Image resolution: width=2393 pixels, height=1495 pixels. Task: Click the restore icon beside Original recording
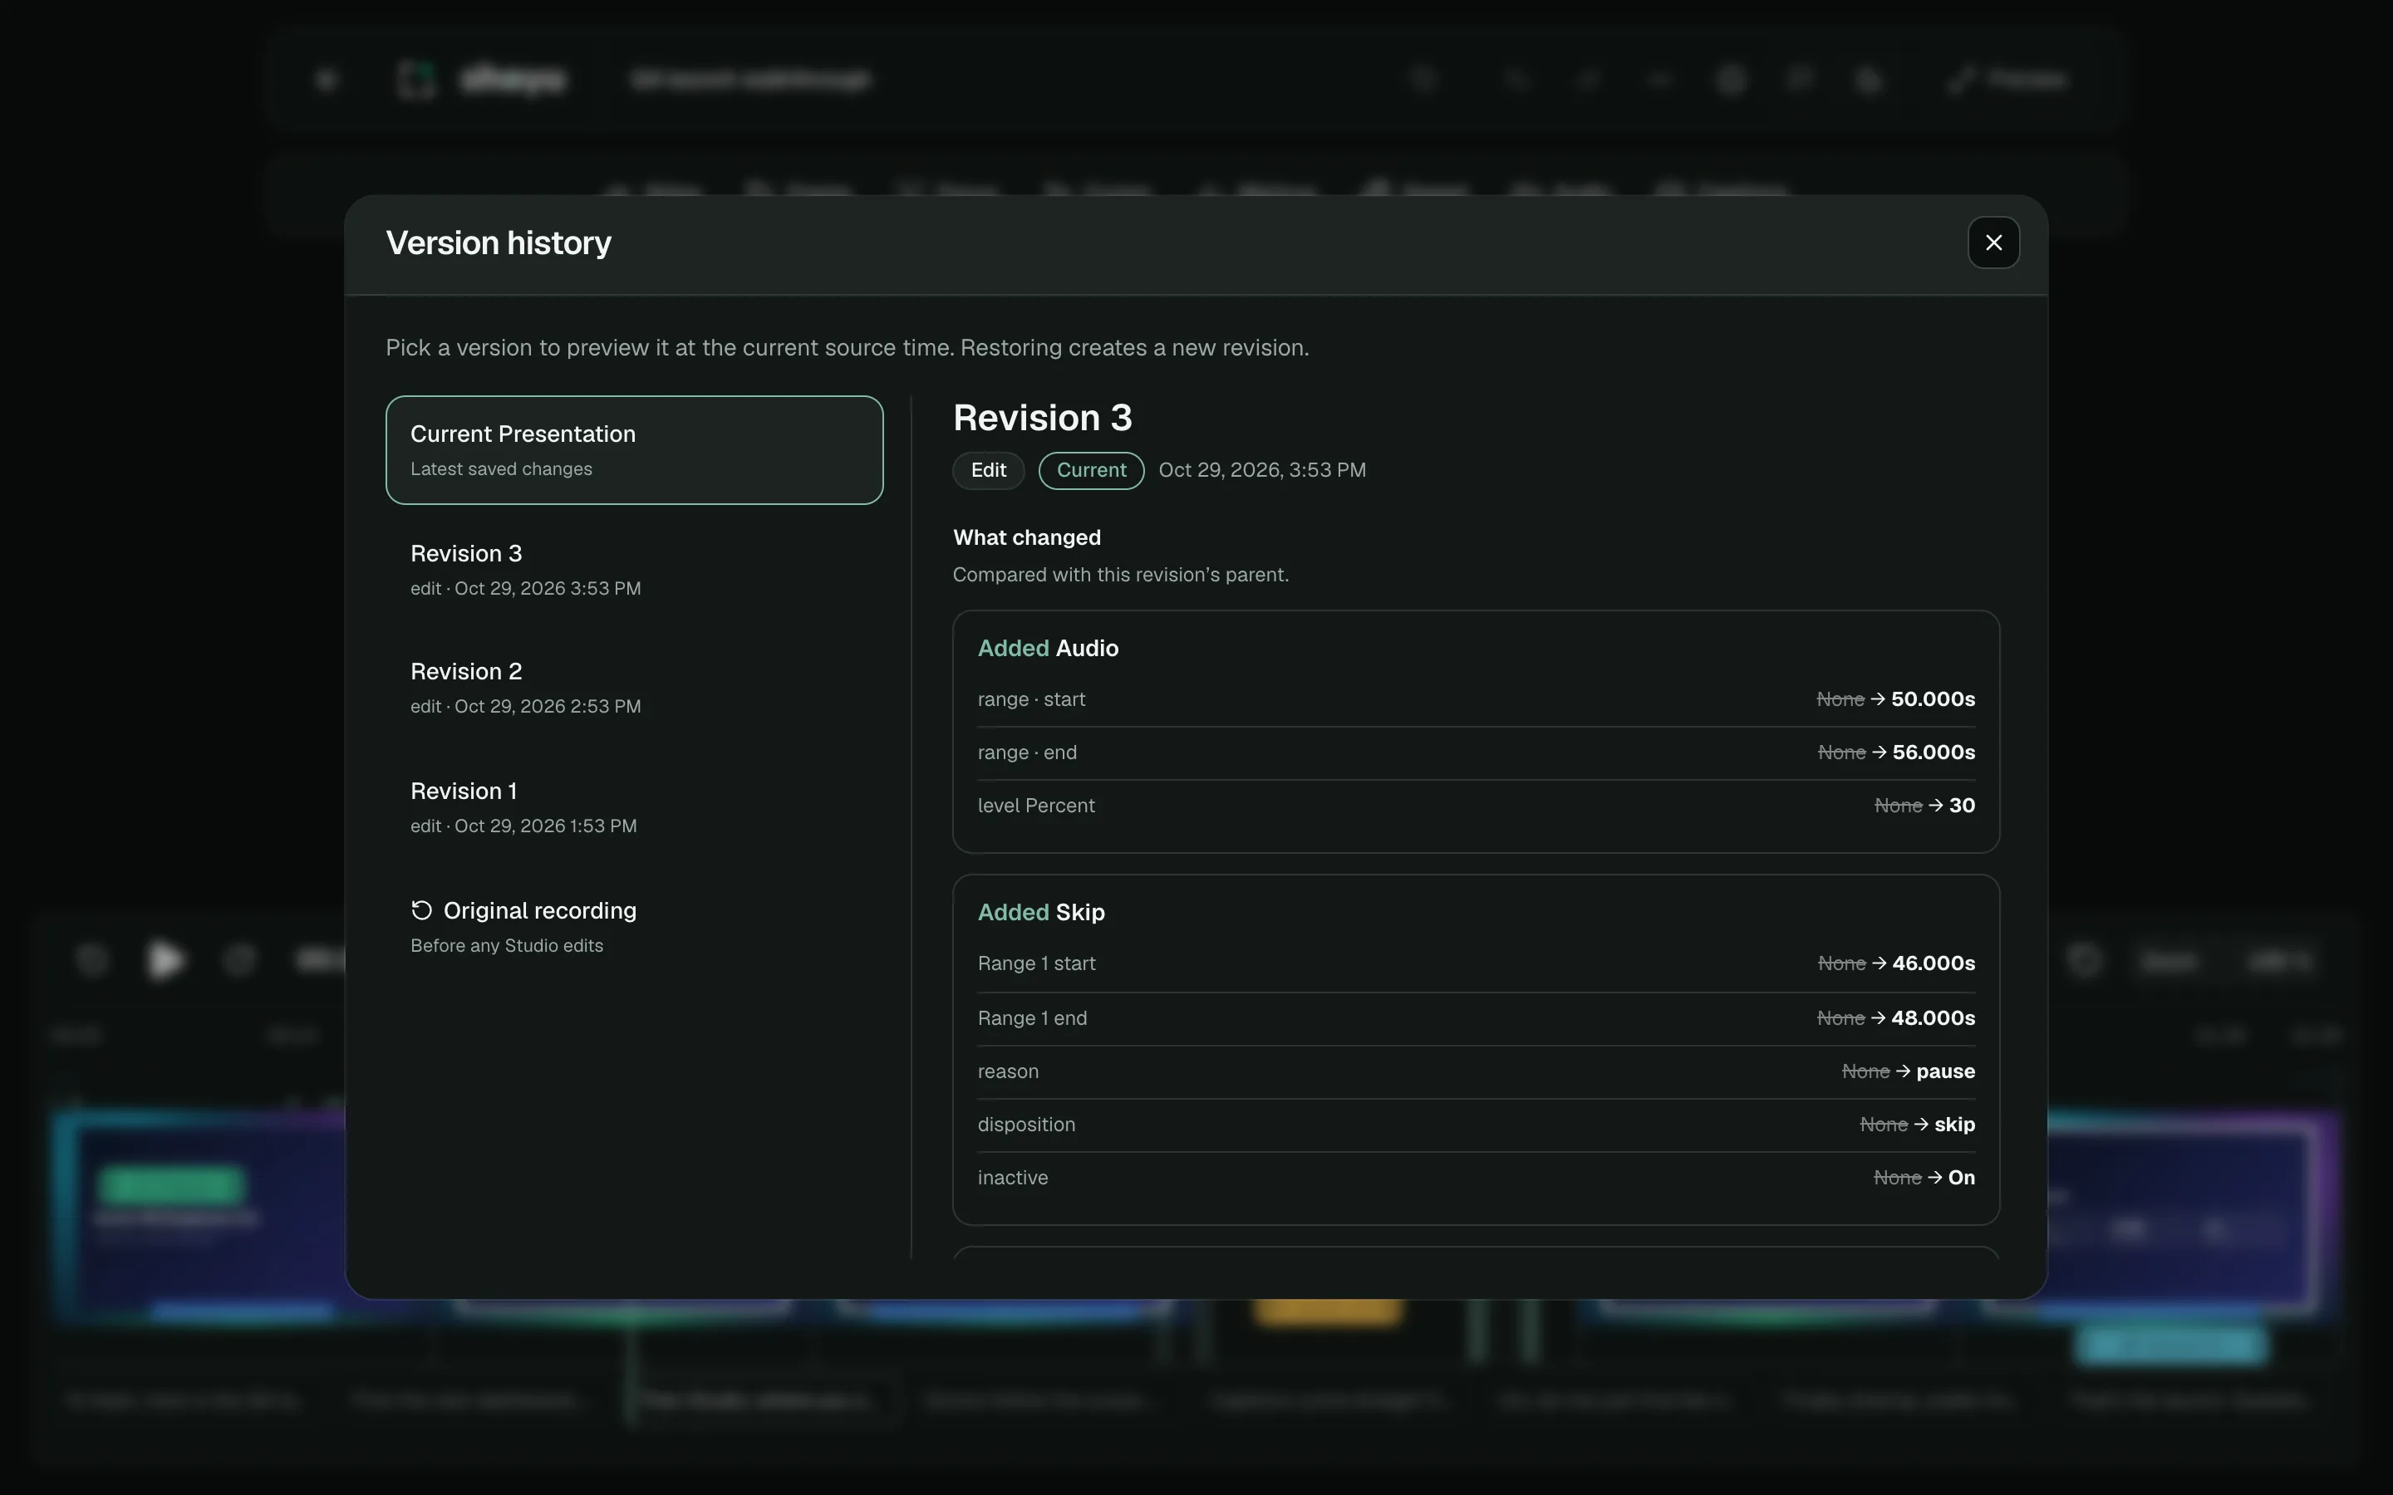[421, 909]
